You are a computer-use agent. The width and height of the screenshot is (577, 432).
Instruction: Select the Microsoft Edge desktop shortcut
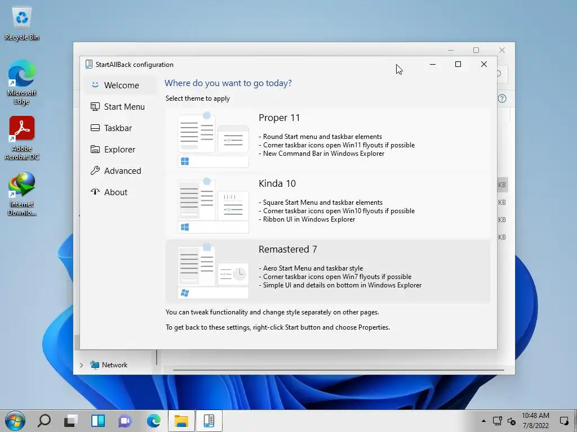pyautogui.click(x=22, y=83)
